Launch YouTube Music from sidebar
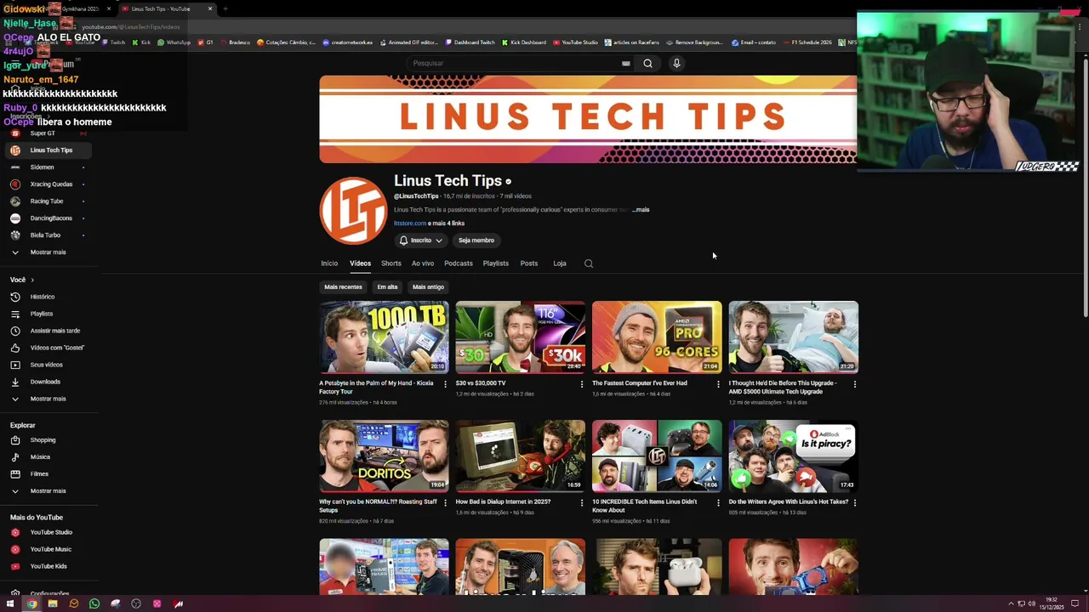Viewport: 1089px width, 612px height. pos(51,549)
